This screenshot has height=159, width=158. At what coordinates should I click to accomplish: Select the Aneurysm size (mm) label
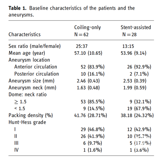tap(32, 81)
